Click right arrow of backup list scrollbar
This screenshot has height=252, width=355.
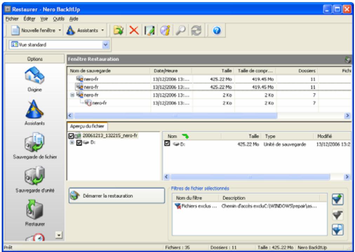coord(347,115)
